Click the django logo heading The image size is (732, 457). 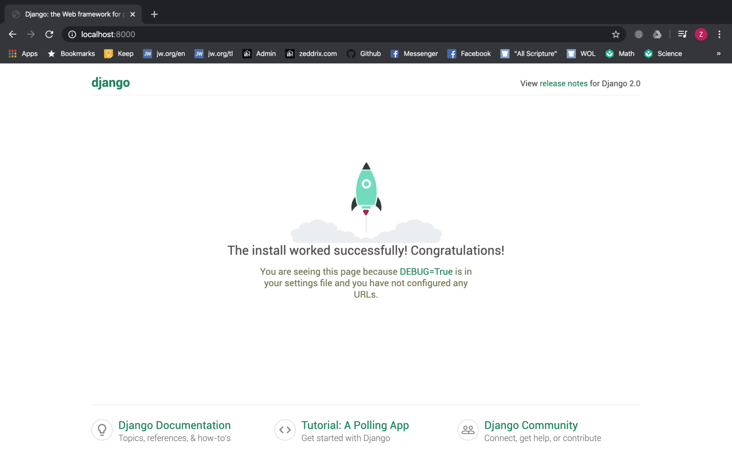tap(110, 82)
